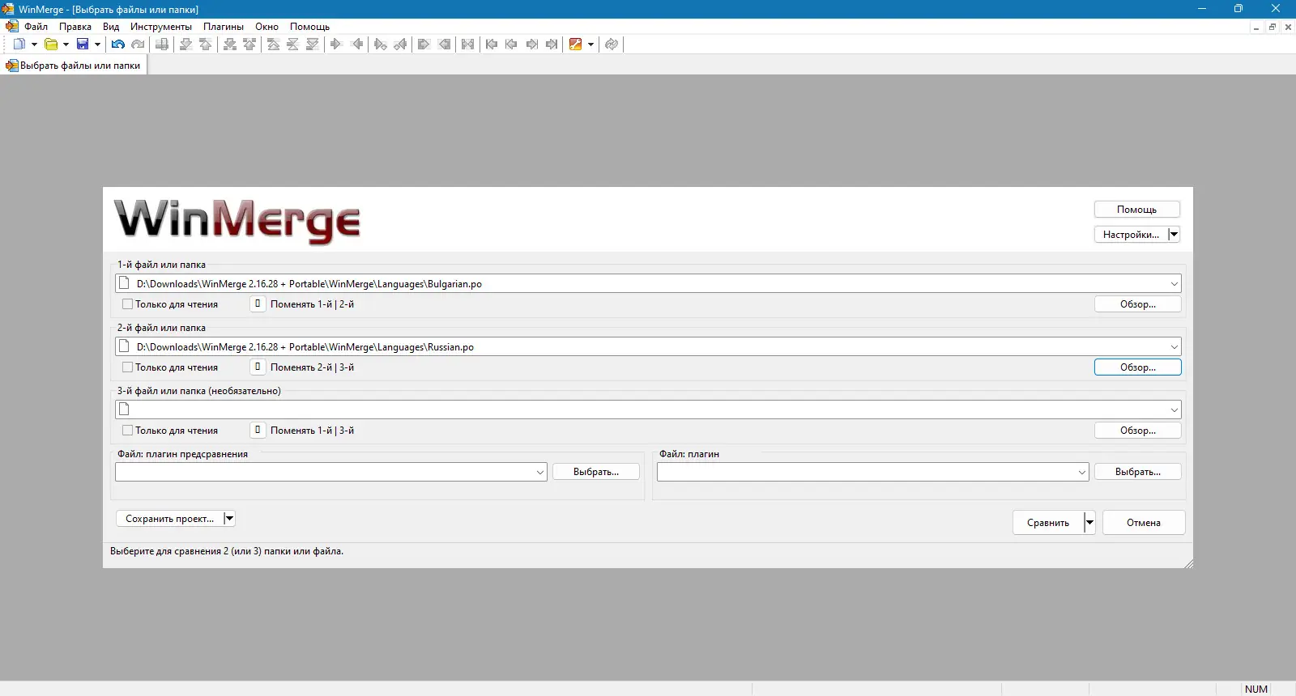Open the Инструменты menu

(161, 27)
